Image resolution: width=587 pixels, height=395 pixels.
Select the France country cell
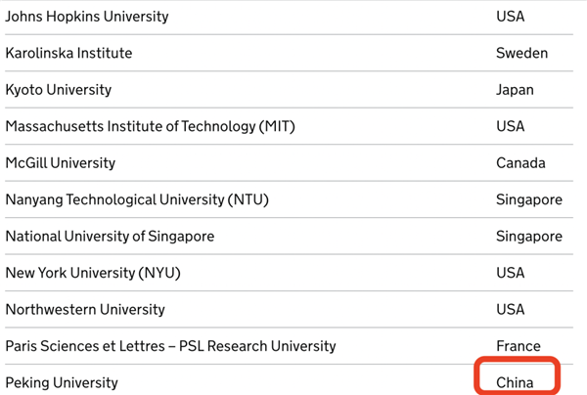coord(519,346)
